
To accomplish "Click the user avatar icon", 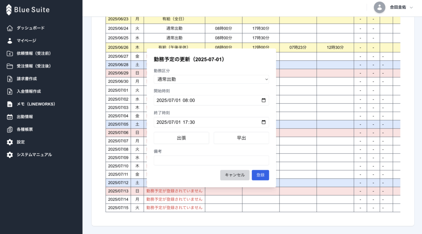I will tap(380, 7).
